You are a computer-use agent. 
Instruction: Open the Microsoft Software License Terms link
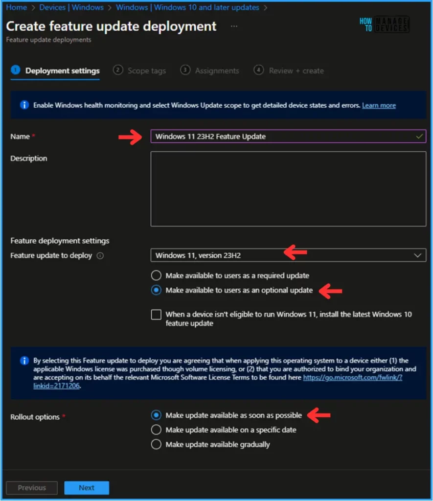(352, 378)
